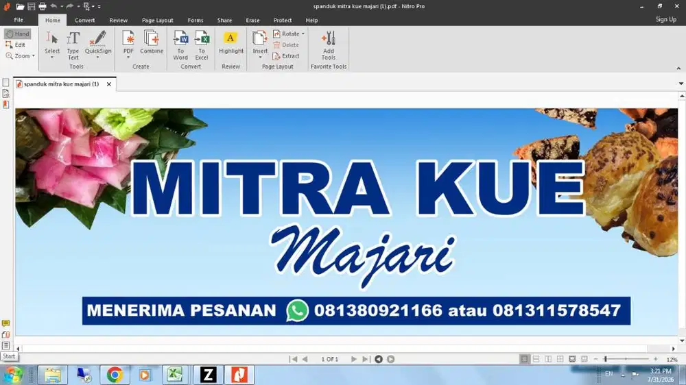The height and width of the screenshot is (385, 686).
Task: Open the Page Layout ribbon tab
Action: pos(158,21)
